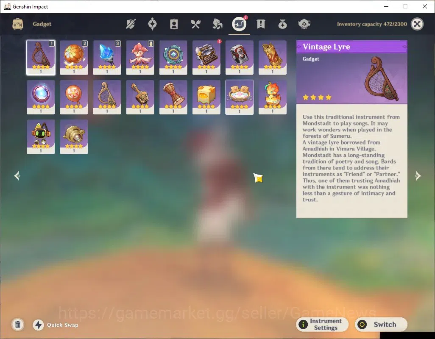Select the pastel nest basket gadget
The width and height of the screenshot is (435, 339).
240,97
